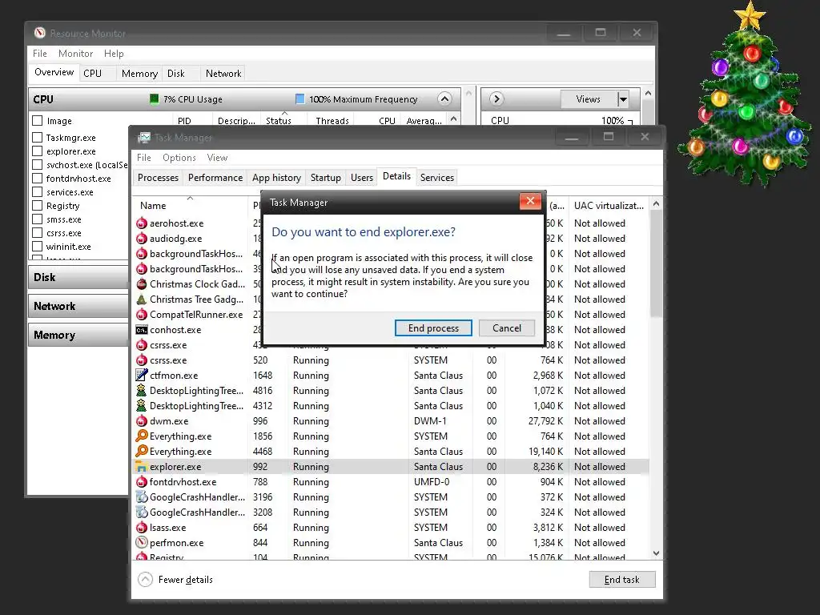This screenshot has width=820, height=615.
Task: Click the explorer.exe folder icon
Action: [141, 467]
